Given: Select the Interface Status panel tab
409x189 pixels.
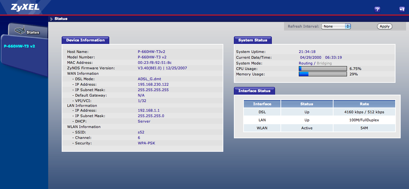Looking at the screenshot, I should point(254,91).
